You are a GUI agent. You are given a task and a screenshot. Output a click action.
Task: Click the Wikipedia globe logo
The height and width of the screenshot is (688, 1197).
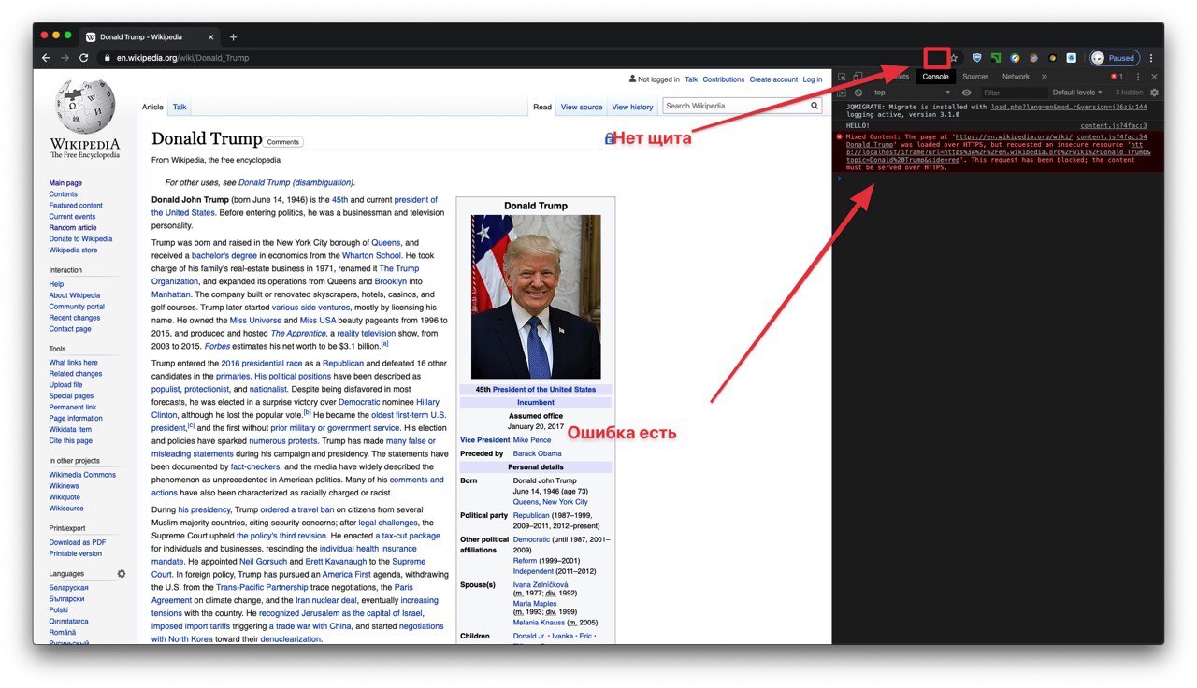(85, 107)
